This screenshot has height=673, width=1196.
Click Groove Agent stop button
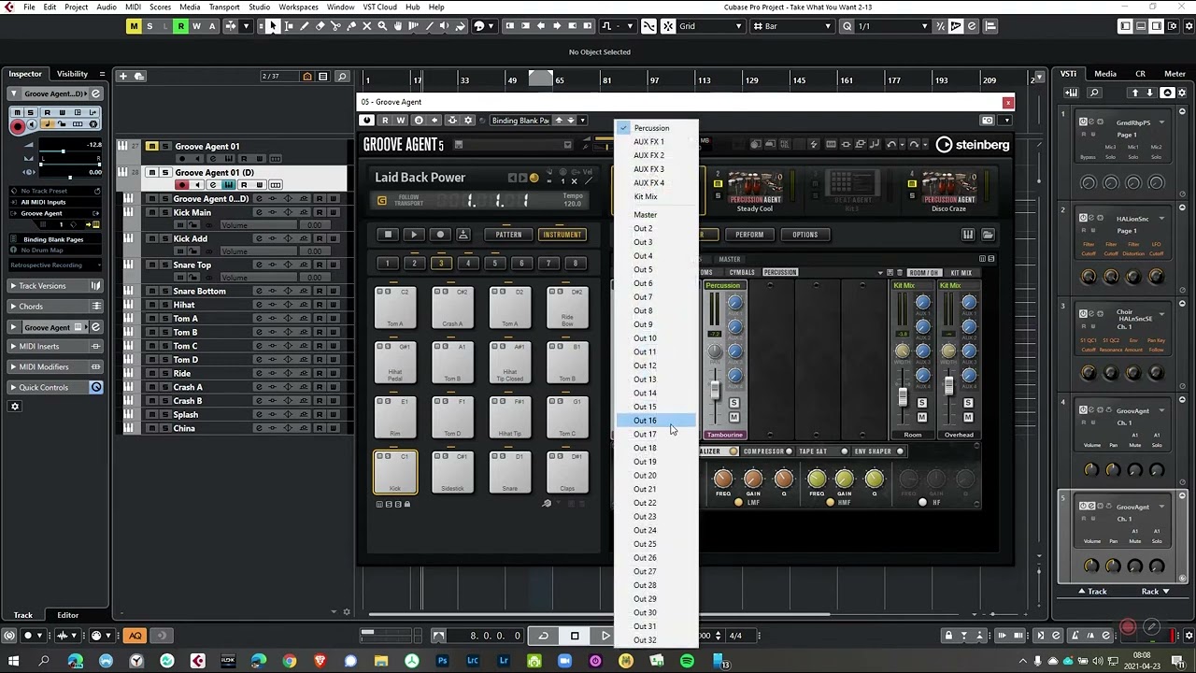pos(388,235)
